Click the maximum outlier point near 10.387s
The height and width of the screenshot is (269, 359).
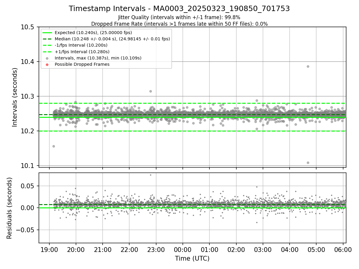(308, 66)
